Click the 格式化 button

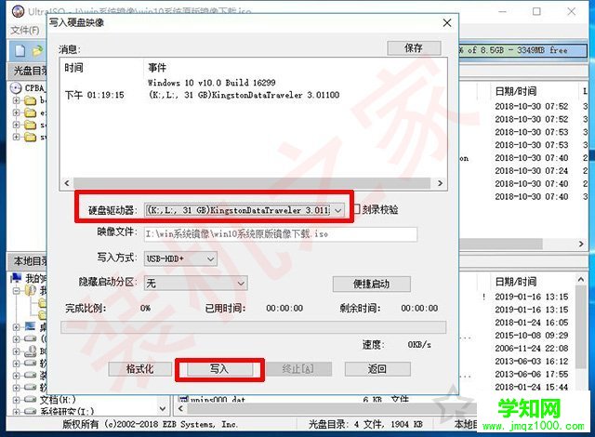(x=140, y=369)
